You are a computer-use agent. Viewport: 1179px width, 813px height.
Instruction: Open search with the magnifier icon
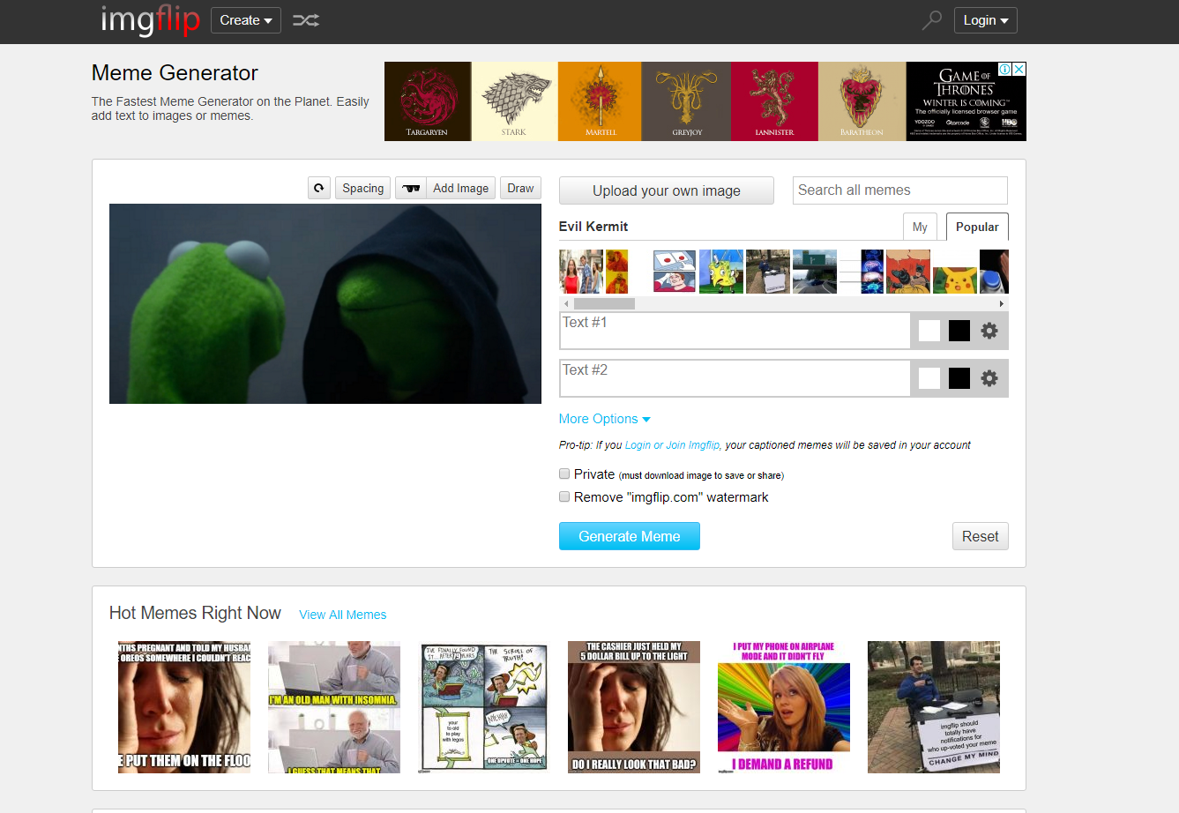pyautogui.click(x=932, y=19)
